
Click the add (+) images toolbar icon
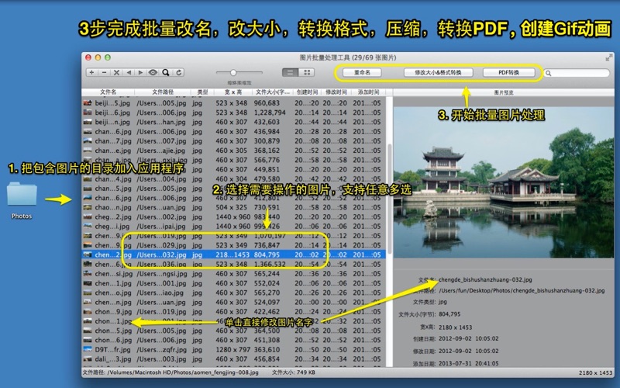click(91, 72)
